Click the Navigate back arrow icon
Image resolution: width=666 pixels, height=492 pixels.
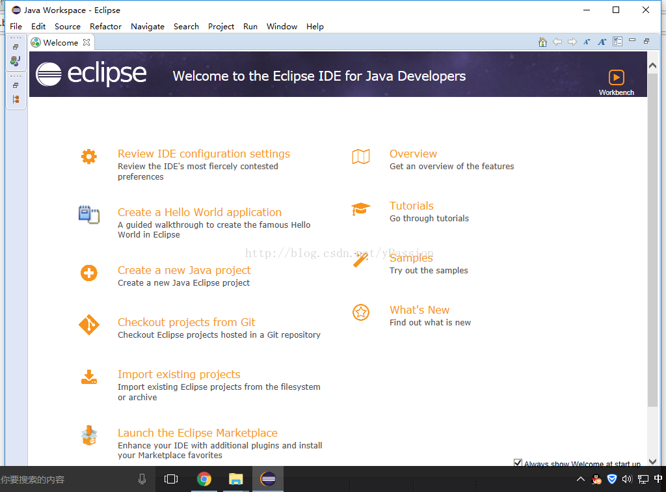pyautogui.click(x=557, y=42)
